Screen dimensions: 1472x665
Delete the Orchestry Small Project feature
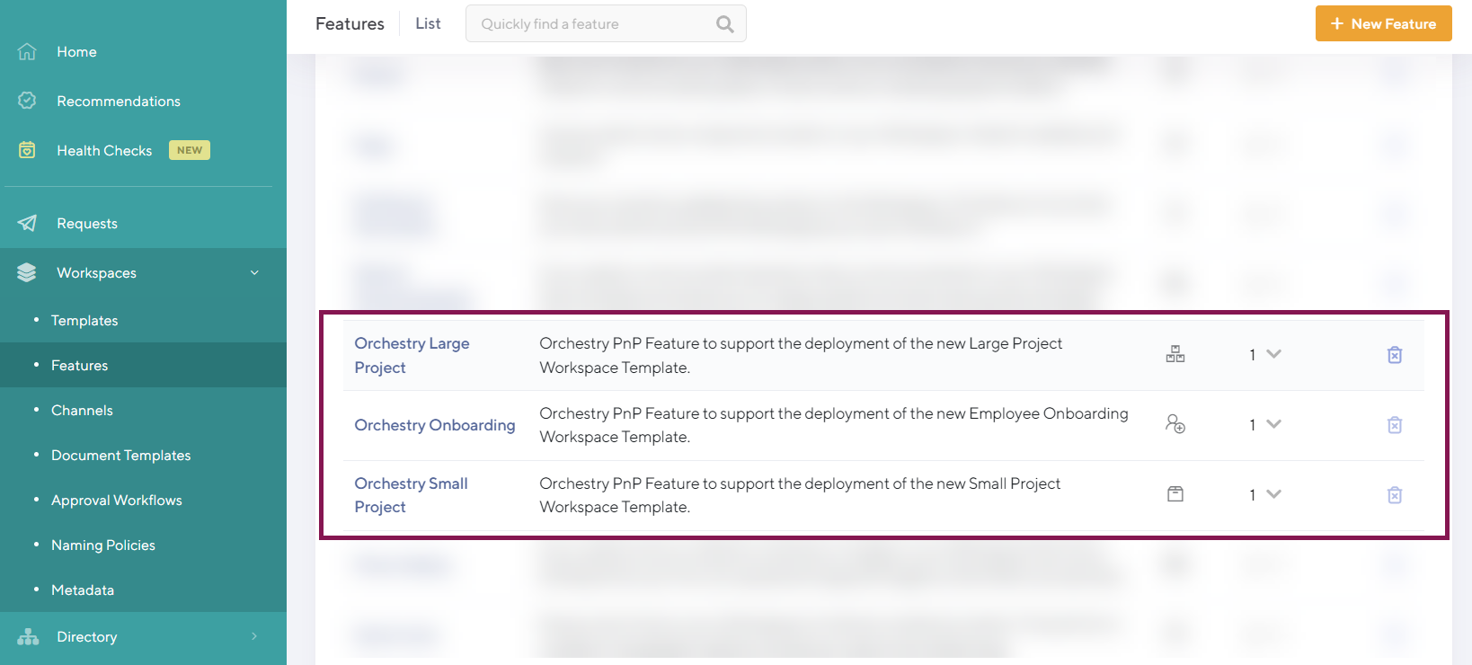1395,495
